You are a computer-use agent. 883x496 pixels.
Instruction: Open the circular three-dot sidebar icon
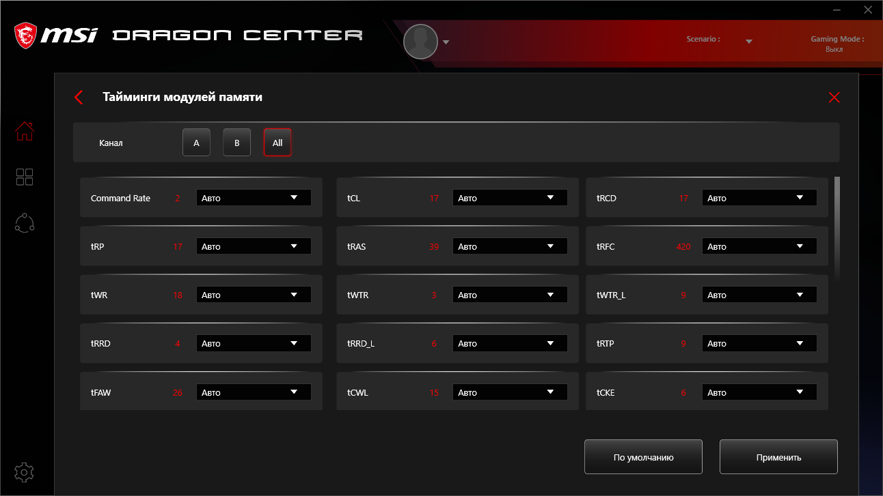[25, 223]
